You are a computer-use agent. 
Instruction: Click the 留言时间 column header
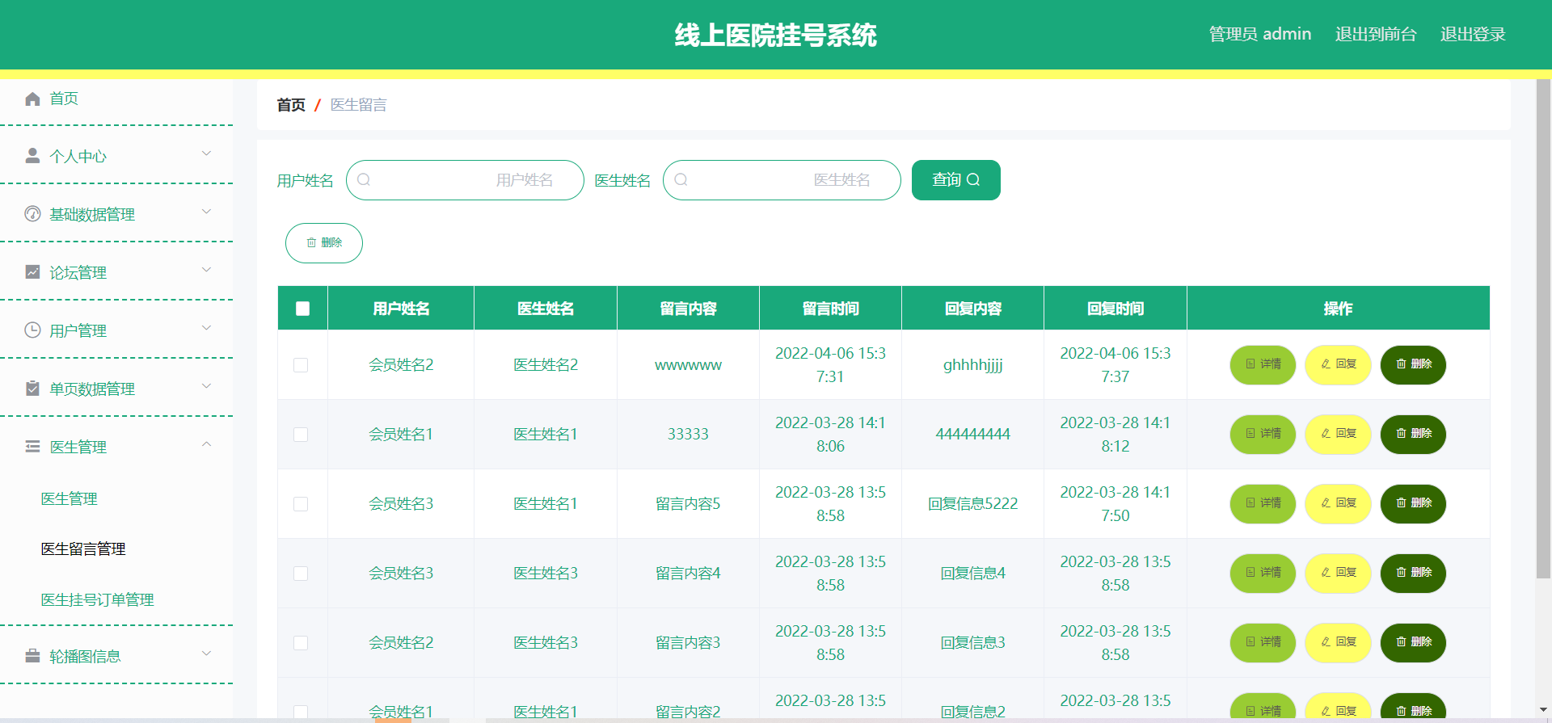830,309
